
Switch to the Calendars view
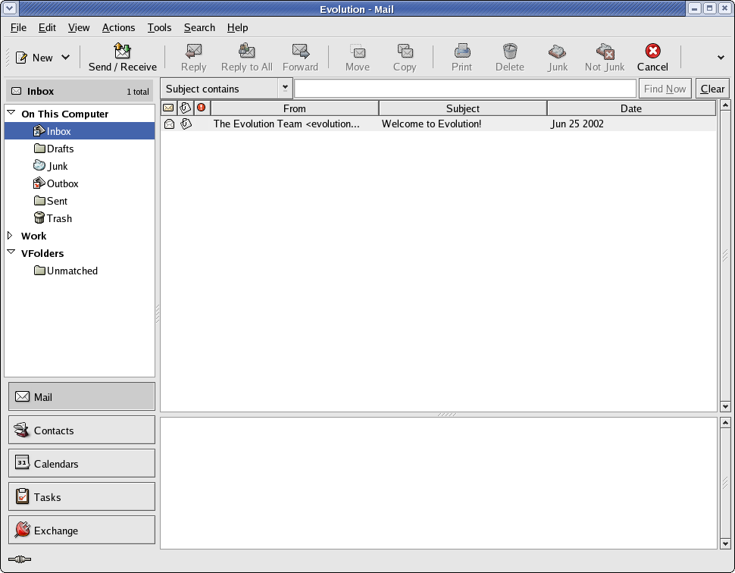coord(82,464)
